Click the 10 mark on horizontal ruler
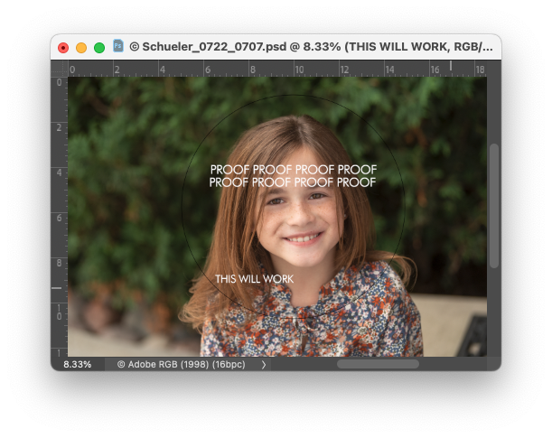The height and width of the screenshot is (438, 552). coord(299,70)
